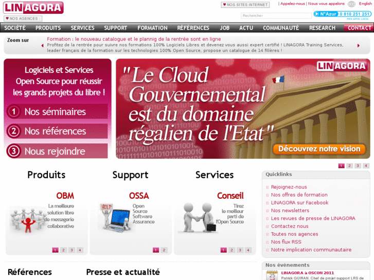Click the Rejoignez-nous quicklink
The width and height of the screenshot is (374, 280).
pyautogui.click(x=289, y=187)
